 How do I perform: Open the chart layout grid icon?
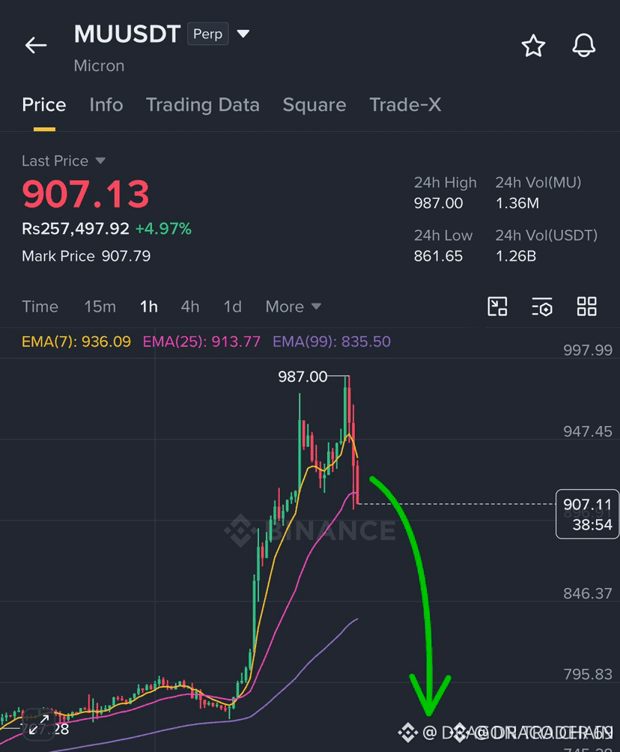[586, 306]
